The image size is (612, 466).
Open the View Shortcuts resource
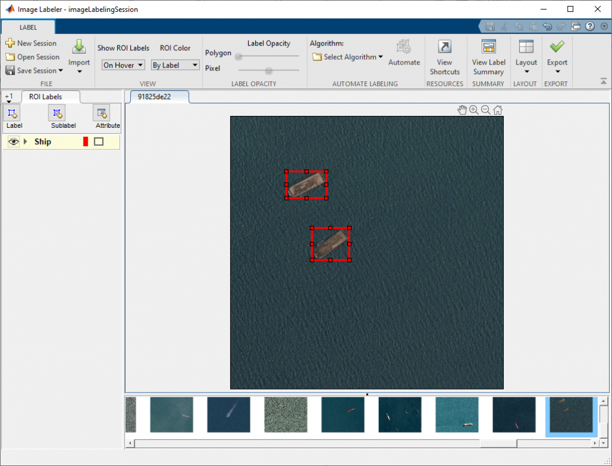point(445,48)
